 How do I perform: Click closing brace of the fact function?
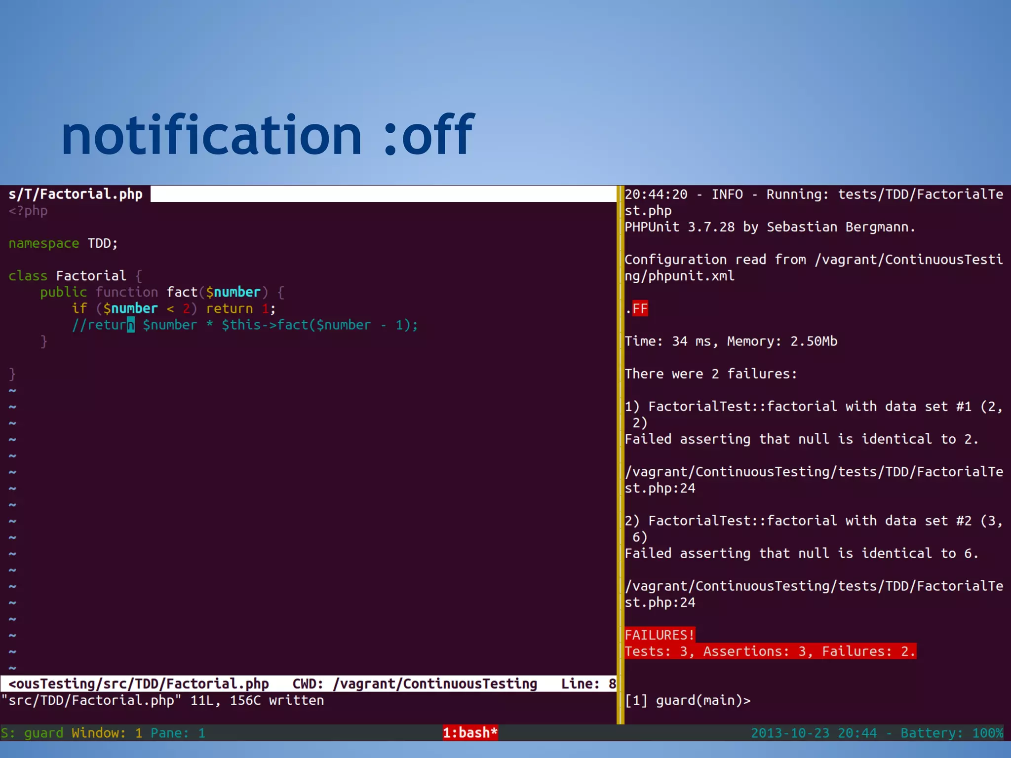pos(44,341)
